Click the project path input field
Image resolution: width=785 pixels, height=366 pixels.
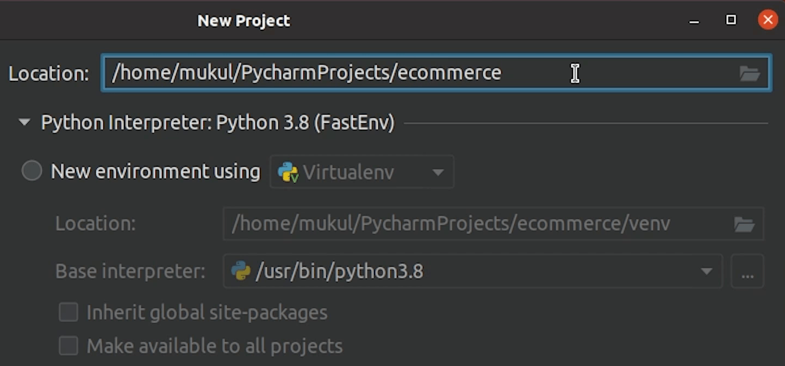click(x=304, y=73)
